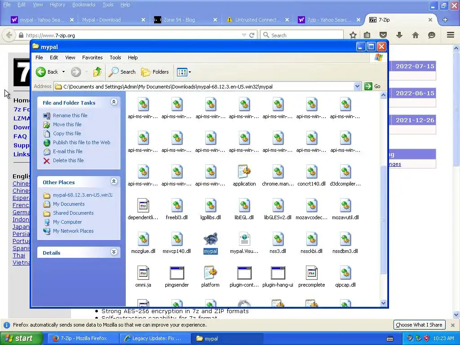460x345 pixels.
Task: Open the explorer Favorites menu
Action: click(93, 57)
